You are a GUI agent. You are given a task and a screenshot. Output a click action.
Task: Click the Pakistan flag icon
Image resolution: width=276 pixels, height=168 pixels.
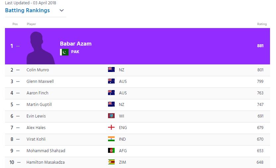click(x=64, y=52)
